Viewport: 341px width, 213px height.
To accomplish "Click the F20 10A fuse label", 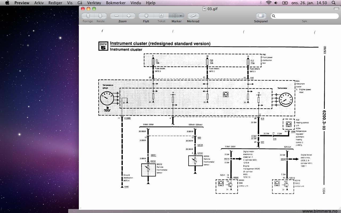I will pyautogui.click(x=212, y=62).
